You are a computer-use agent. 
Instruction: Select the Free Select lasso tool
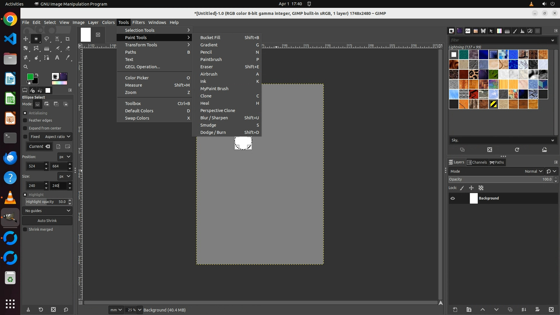coord(47,39)
